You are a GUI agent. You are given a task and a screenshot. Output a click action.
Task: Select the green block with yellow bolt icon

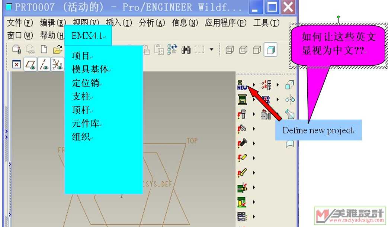coord(242,188)
